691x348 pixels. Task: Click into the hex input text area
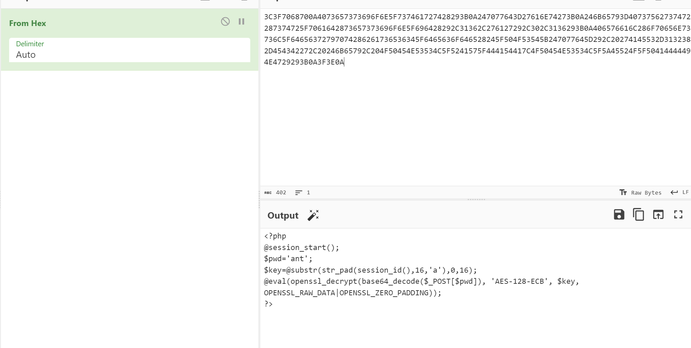[476, 98]
